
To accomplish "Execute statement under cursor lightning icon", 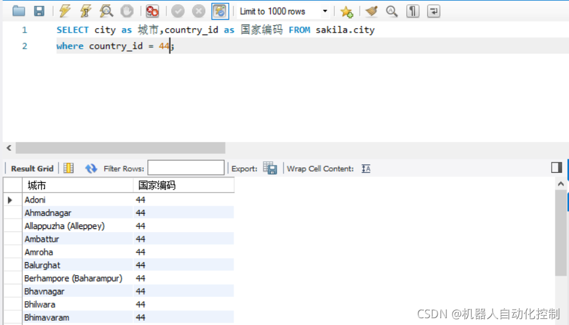I will click(x=86, y=11).
